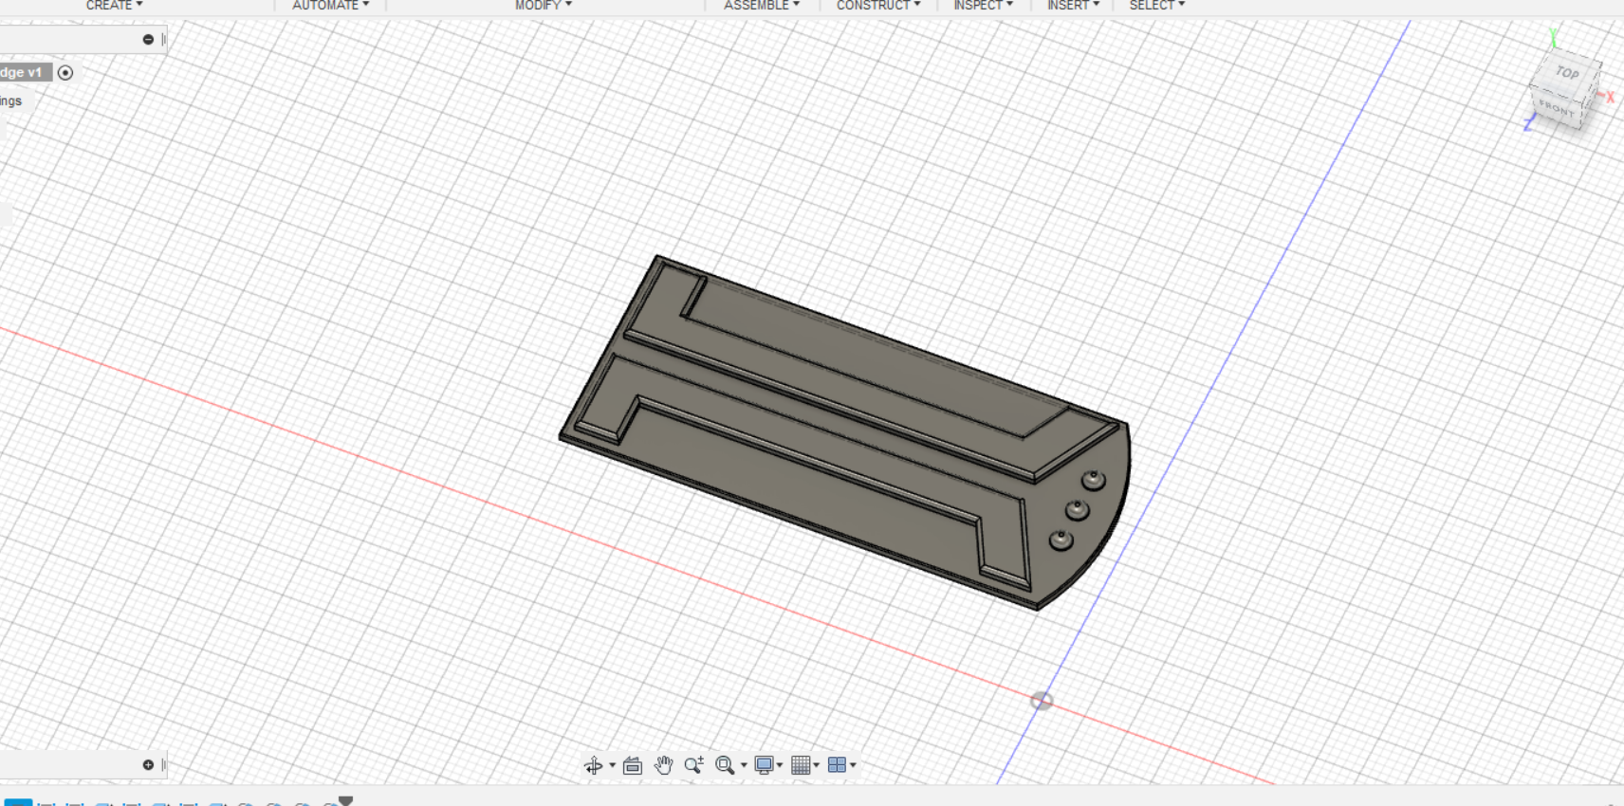Activate the Pan hand tool
This screenshot has width=1624, height=806.
pos(663,765)
